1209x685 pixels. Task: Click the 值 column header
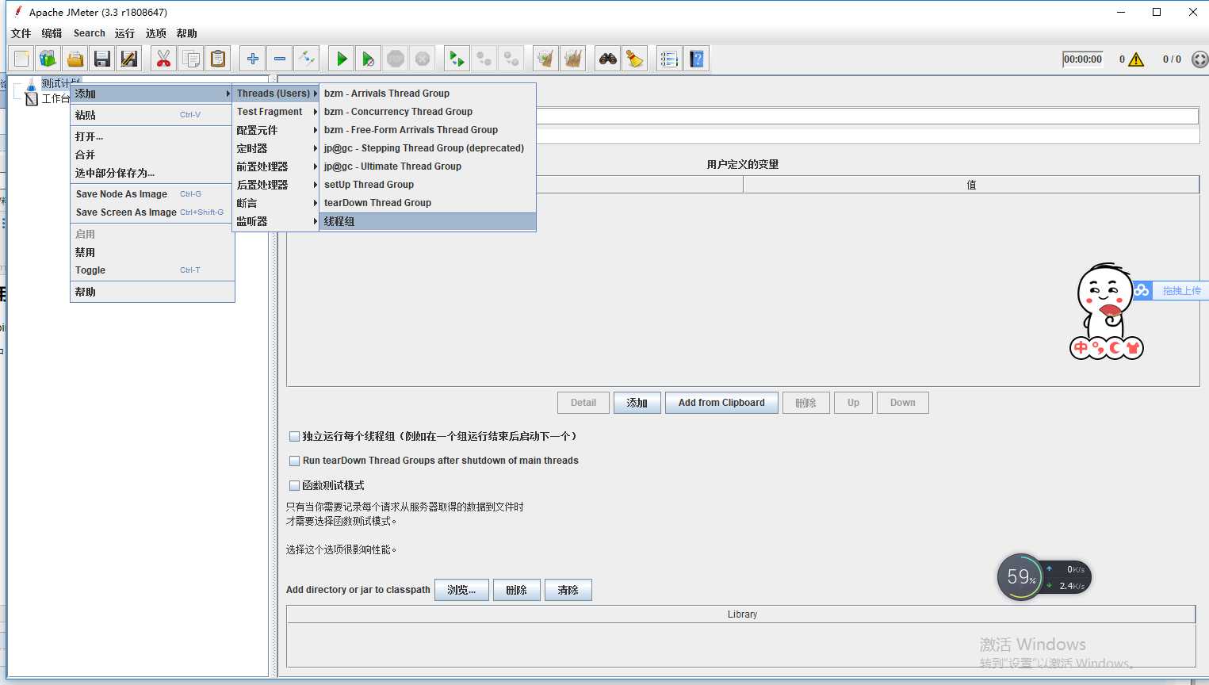pyautogui.click(x=971, y=185)
